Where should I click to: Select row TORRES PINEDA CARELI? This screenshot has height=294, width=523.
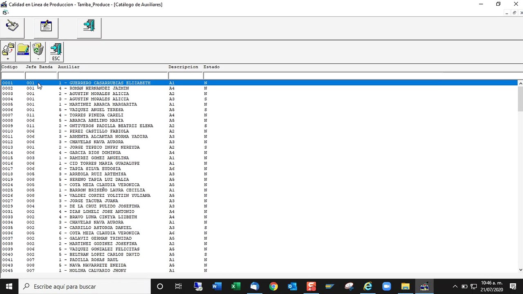(x=259, y=115)
